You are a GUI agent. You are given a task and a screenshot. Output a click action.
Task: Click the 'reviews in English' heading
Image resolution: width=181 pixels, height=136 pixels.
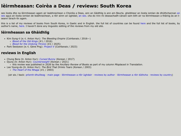pyautogui.click(x=18, y=53)
